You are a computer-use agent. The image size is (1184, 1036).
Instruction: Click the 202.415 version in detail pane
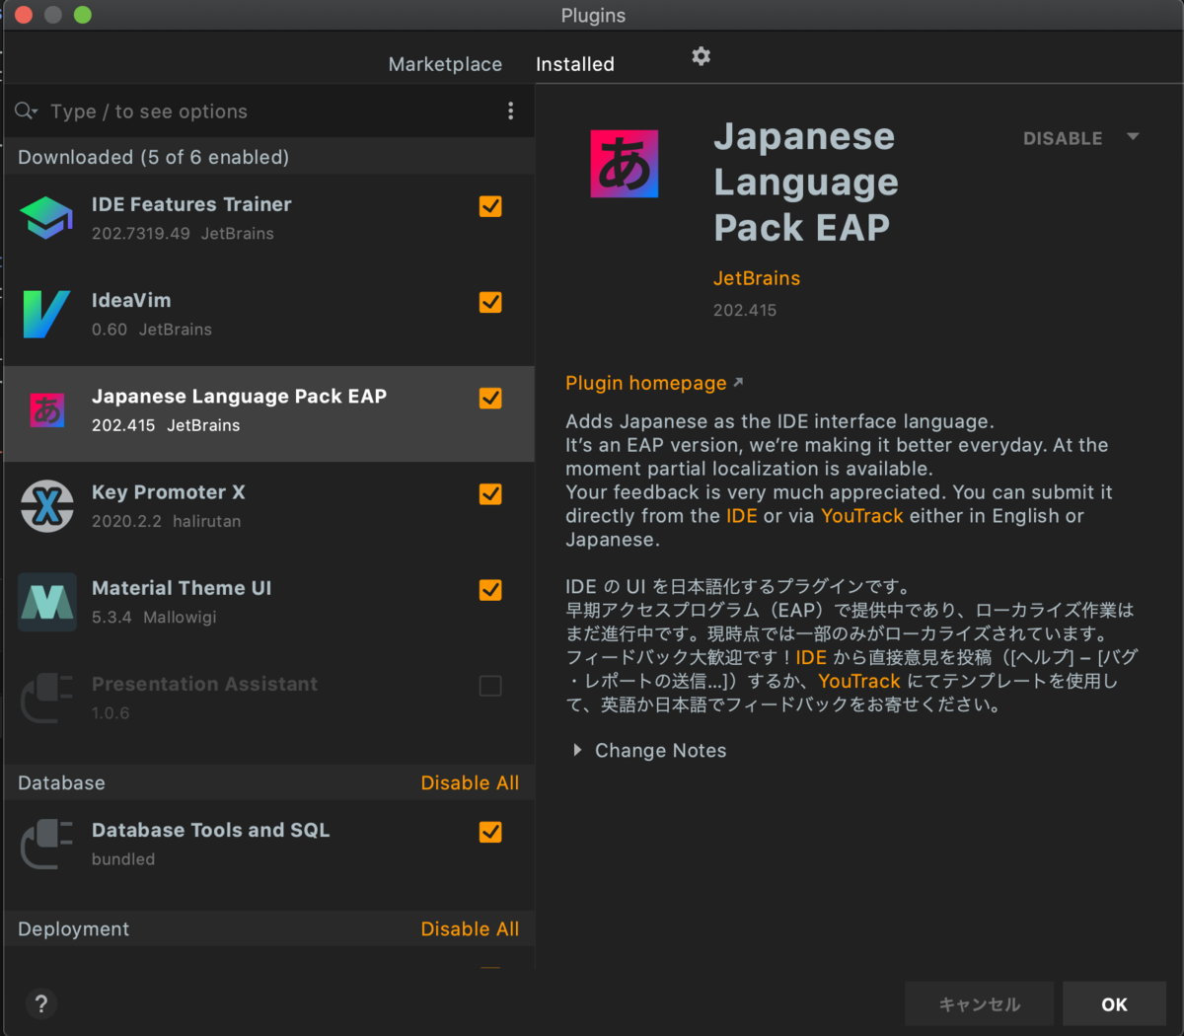pyautogui.click(x=745, y=310)
